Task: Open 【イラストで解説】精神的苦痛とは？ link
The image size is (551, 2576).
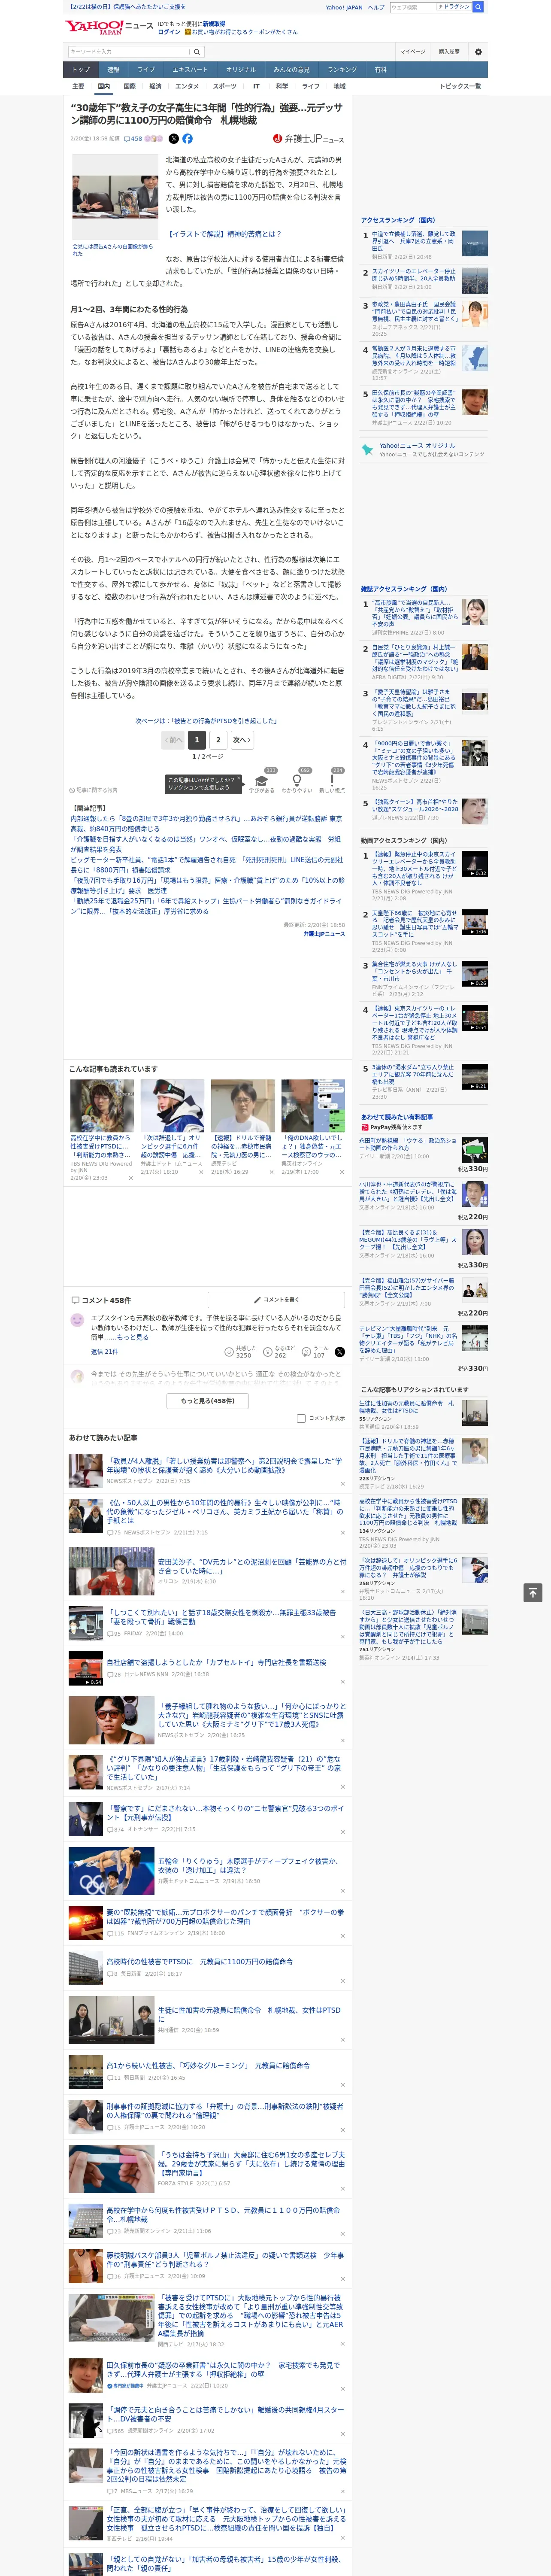Action: pos(225,234)
